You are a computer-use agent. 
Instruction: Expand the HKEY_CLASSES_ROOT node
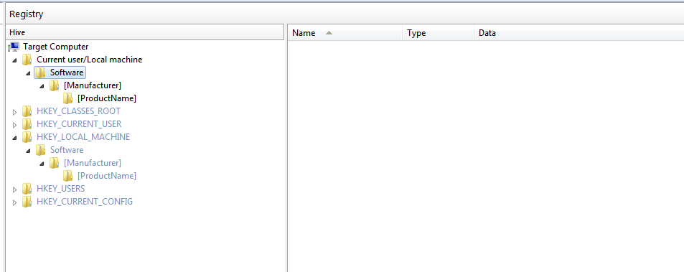(x=15, y=112)
